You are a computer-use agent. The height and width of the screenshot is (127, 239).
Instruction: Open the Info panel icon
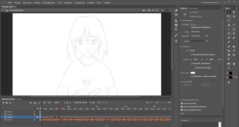(x=176, y=25)
